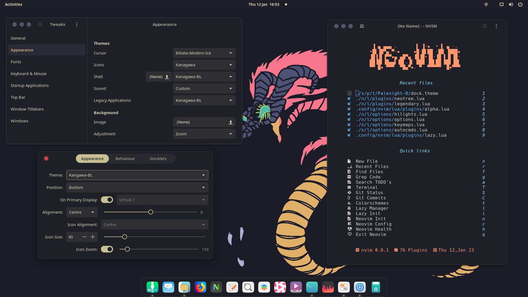The width and height of the screenshot is (528, 297).
Task: Switch to the Docklets tab
Action: tap(158, 159)
